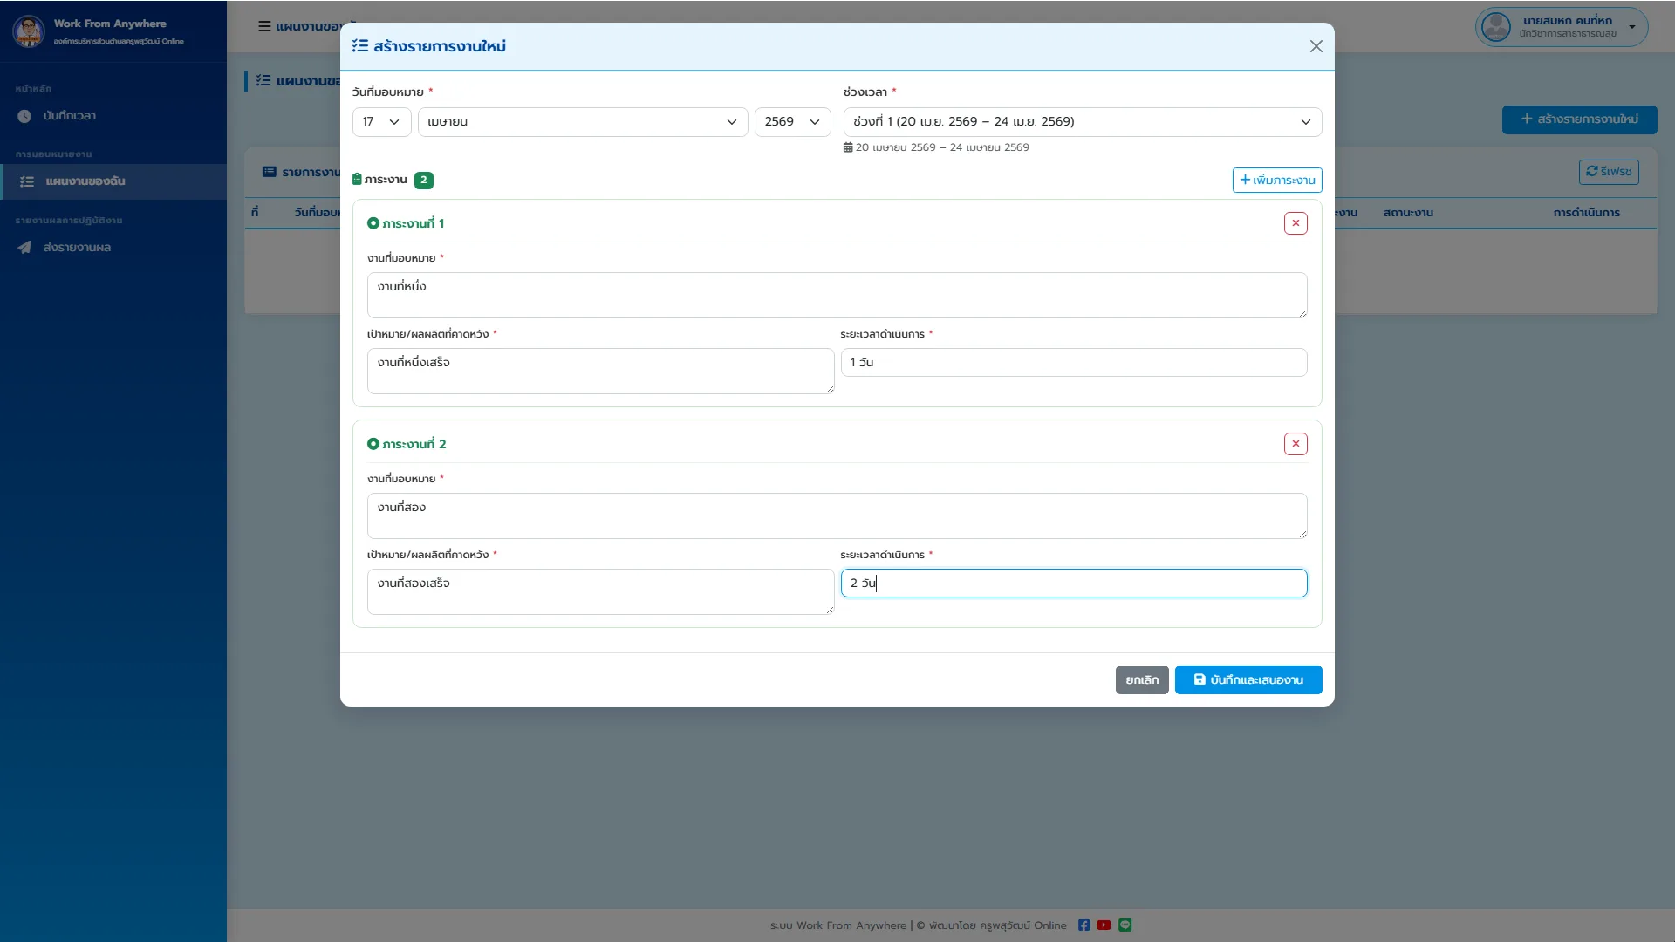Toggle the hamburger menu icon in the header
This screenshot has width=1675, height=942.
[x=264, y=26]
